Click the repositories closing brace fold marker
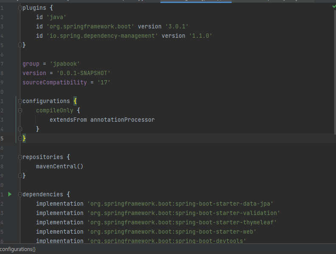This screenshot has height=254, width=336. point(20,176)
